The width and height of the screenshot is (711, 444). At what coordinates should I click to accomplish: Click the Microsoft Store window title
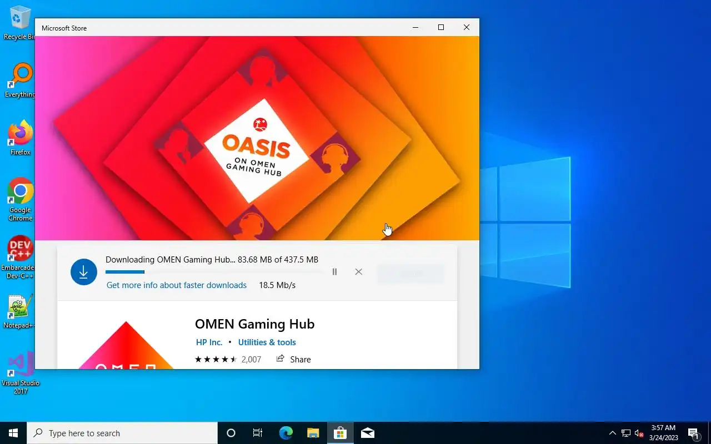(x=64, y=28)
